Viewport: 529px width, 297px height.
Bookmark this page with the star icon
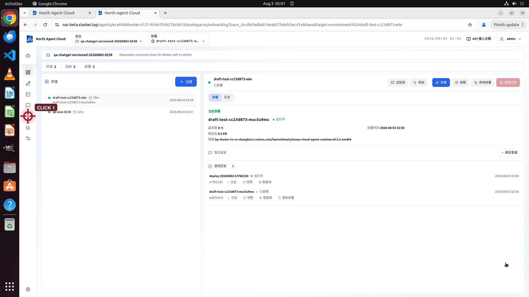[470, 25]
